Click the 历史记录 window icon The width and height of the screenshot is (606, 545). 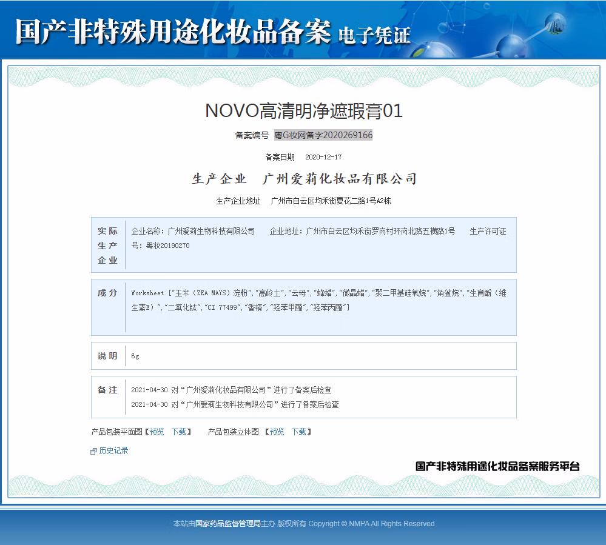point(93,451)
